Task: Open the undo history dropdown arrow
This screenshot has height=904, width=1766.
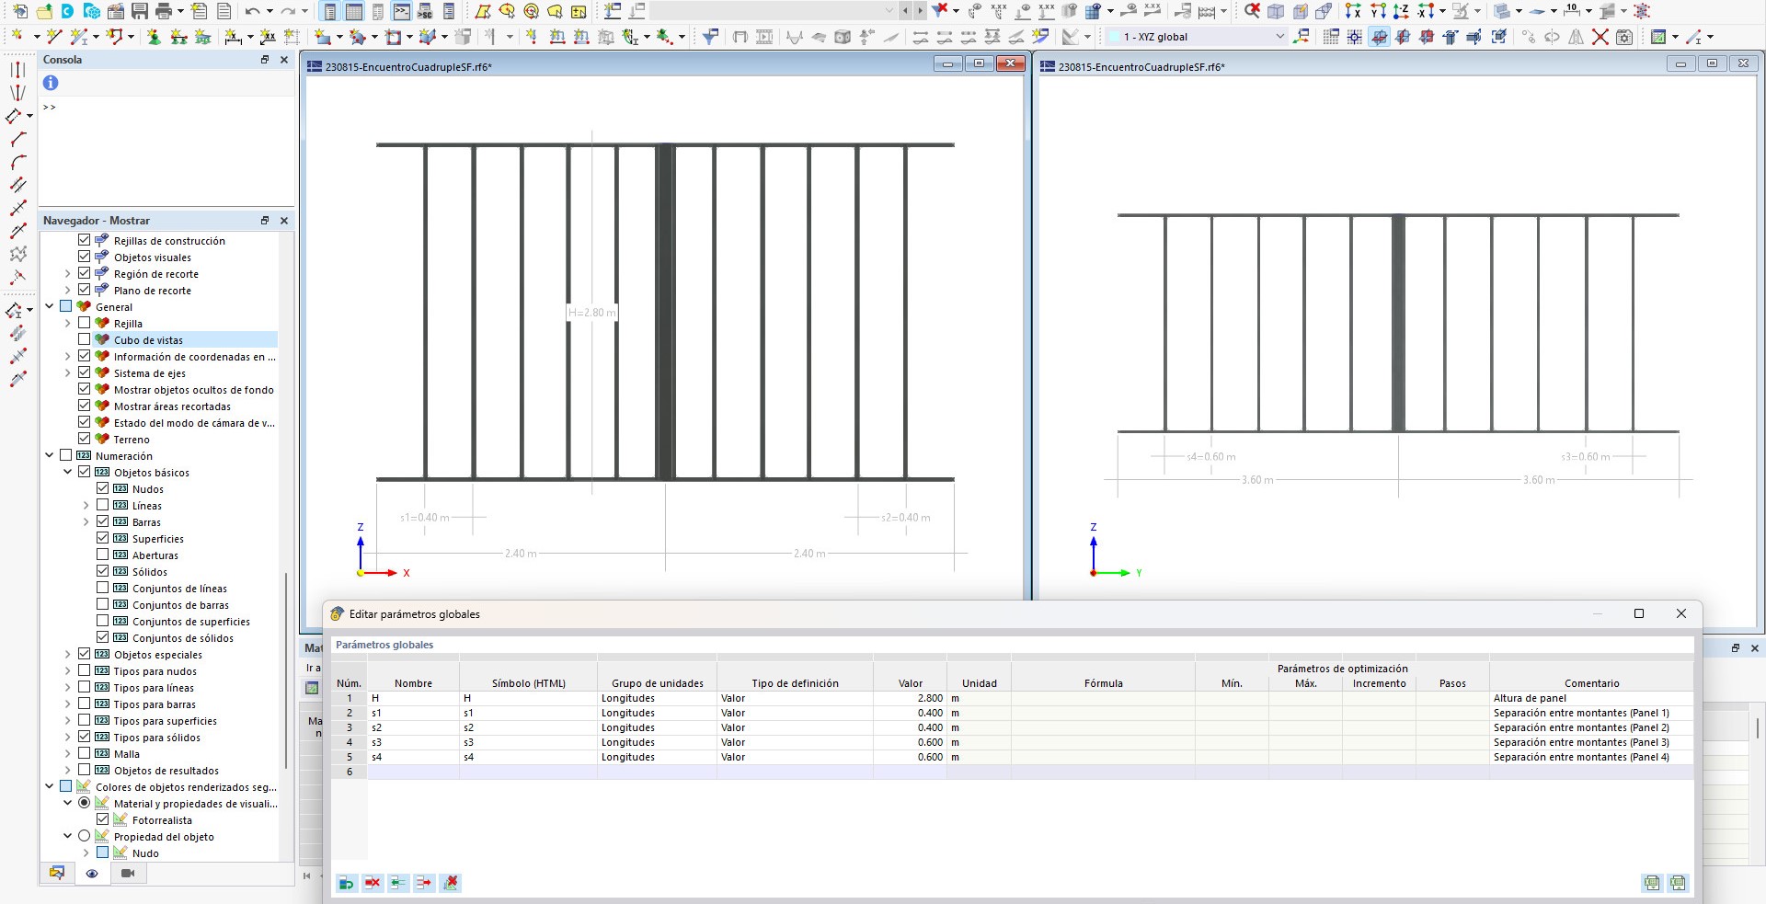Action: [x=269, y=11]
